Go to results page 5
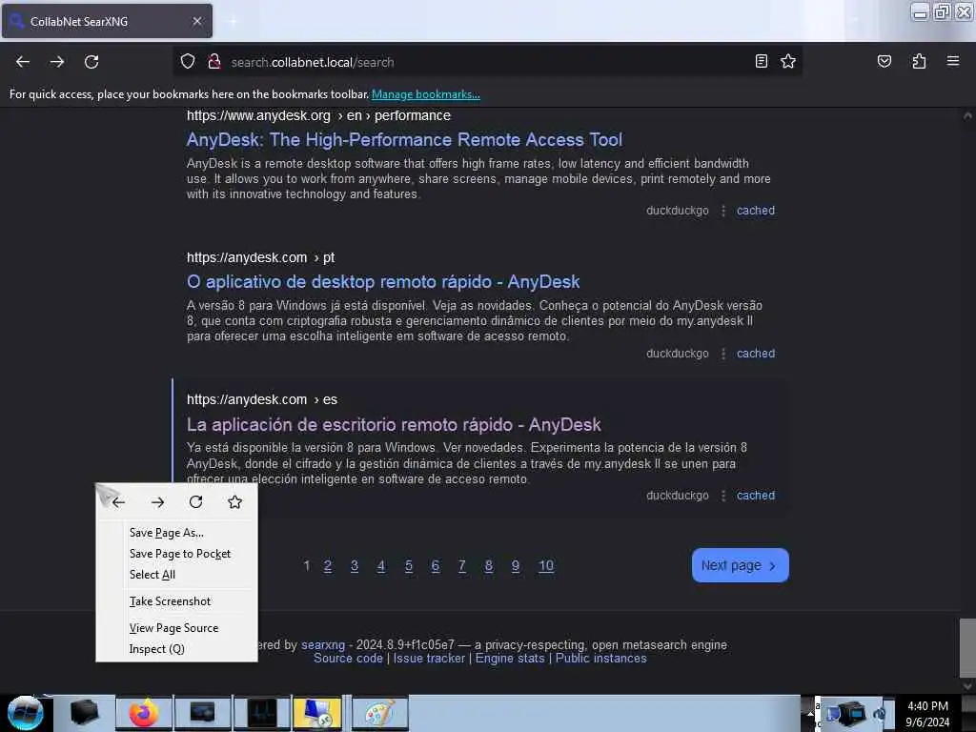Screen dimensions: 976x732 [x=408, y=566]
